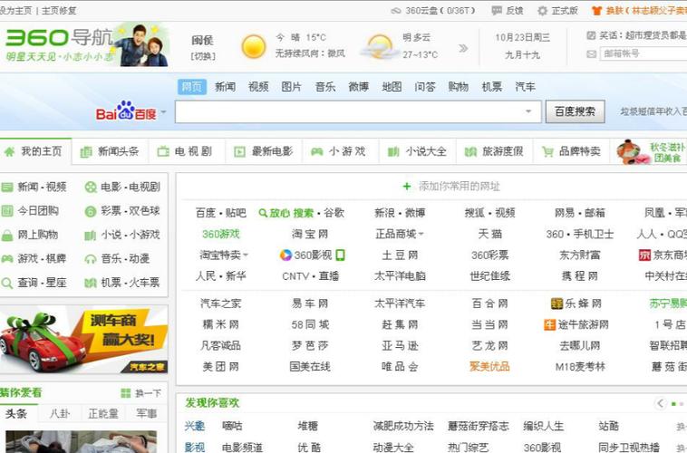Viewport: 687px width, 453px height.
Task: Open the 我的主页 tab
Action: coord(35,151)
